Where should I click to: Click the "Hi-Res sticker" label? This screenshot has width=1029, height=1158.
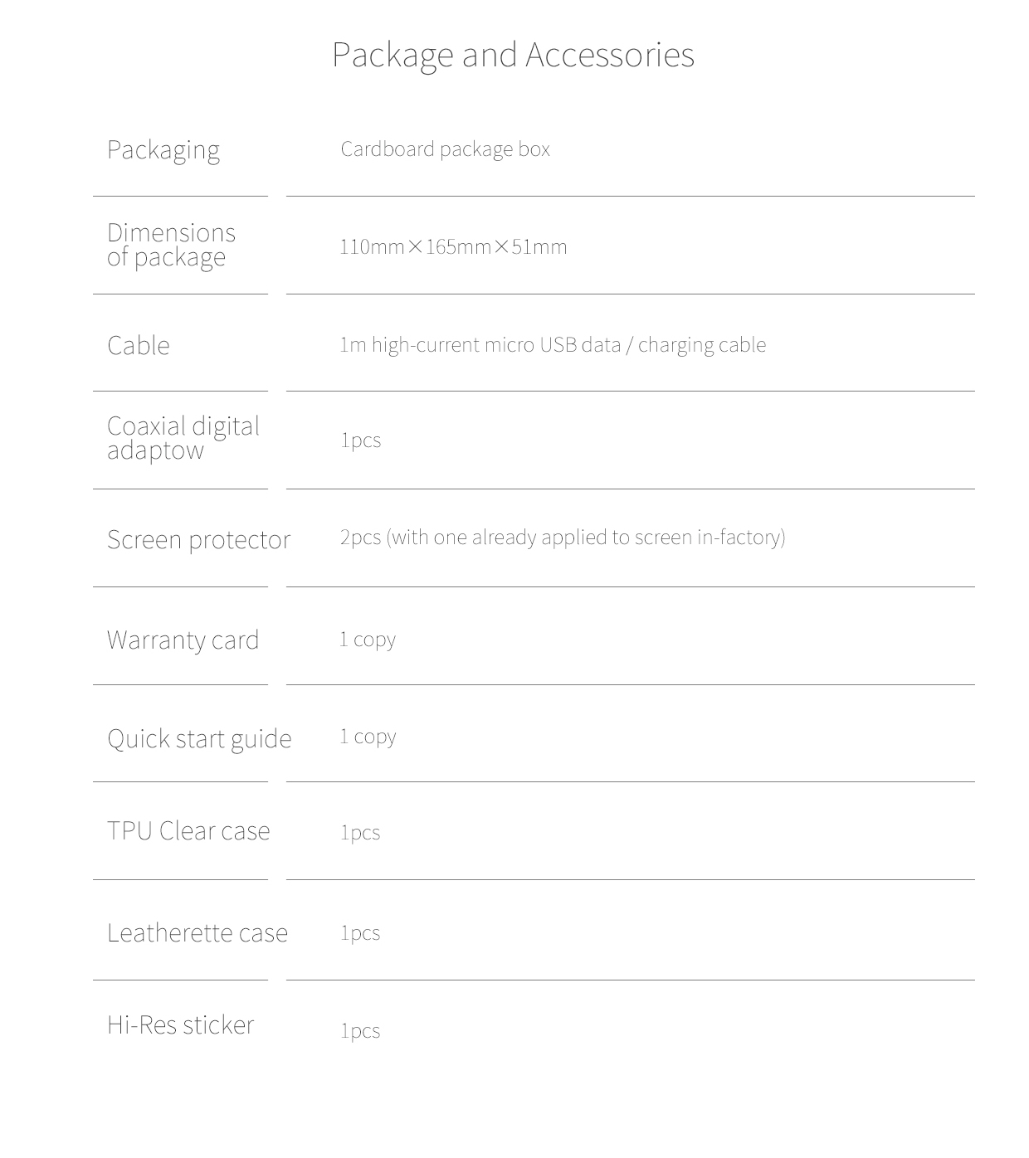(x=180, y=1025)
